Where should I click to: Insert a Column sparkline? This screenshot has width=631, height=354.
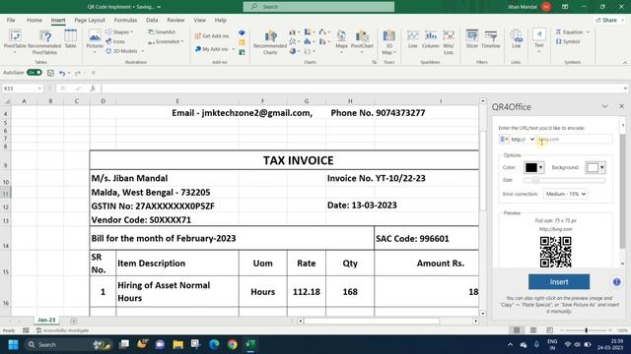pyautogui.click(x=431, y=39)
